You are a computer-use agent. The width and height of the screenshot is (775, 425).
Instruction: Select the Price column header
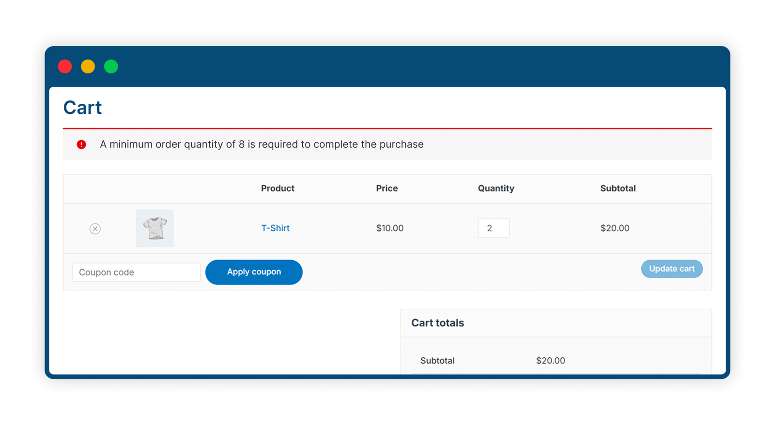point(387,189)
